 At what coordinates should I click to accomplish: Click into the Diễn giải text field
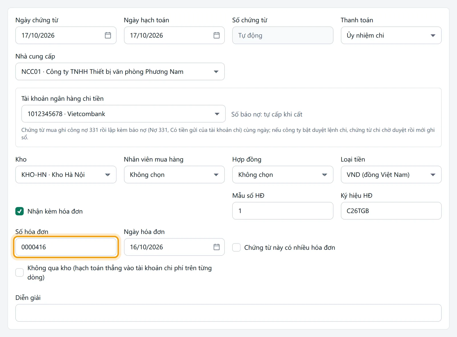coord(228,313)
